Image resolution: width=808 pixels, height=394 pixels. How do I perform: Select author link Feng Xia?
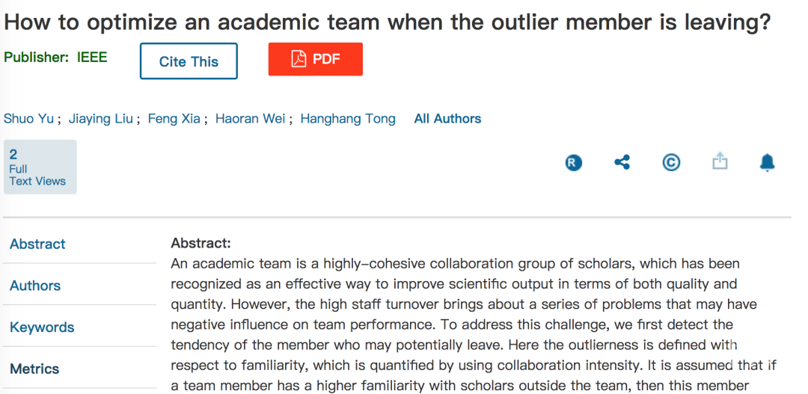click(174, 119)
